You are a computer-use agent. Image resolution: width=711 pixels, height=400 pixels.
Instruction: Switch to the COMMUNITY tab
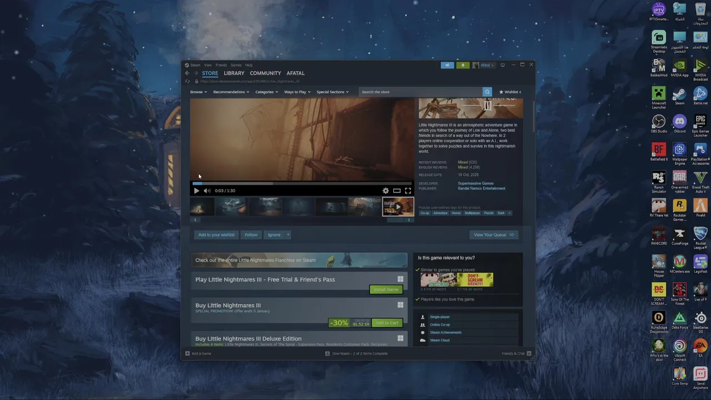click(266, 73)
